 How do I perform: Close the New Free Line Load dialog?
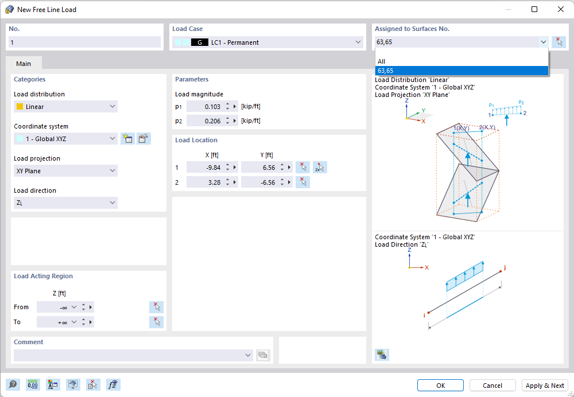pyautogui.click(x=560, y=10)
